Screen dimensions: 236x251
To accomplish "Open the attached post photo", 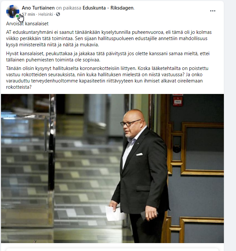I will click(x=112, y=169).
